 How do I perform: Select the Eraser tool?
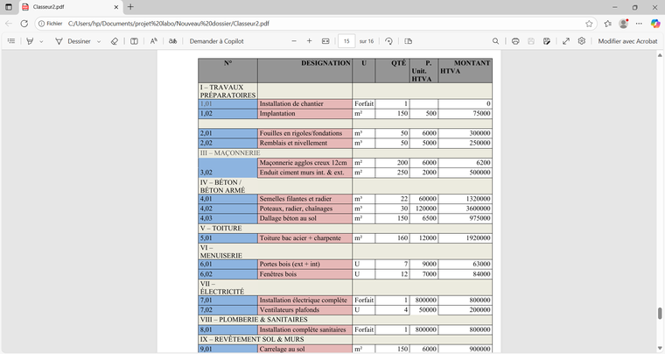(x=114, y=41)
